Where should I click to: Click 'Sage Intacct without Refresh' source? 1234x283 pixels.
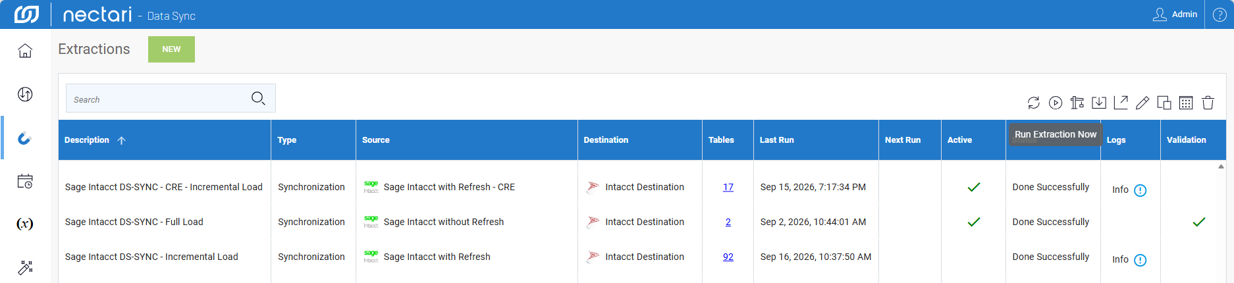pyautogui.click(x=444, y=222)
